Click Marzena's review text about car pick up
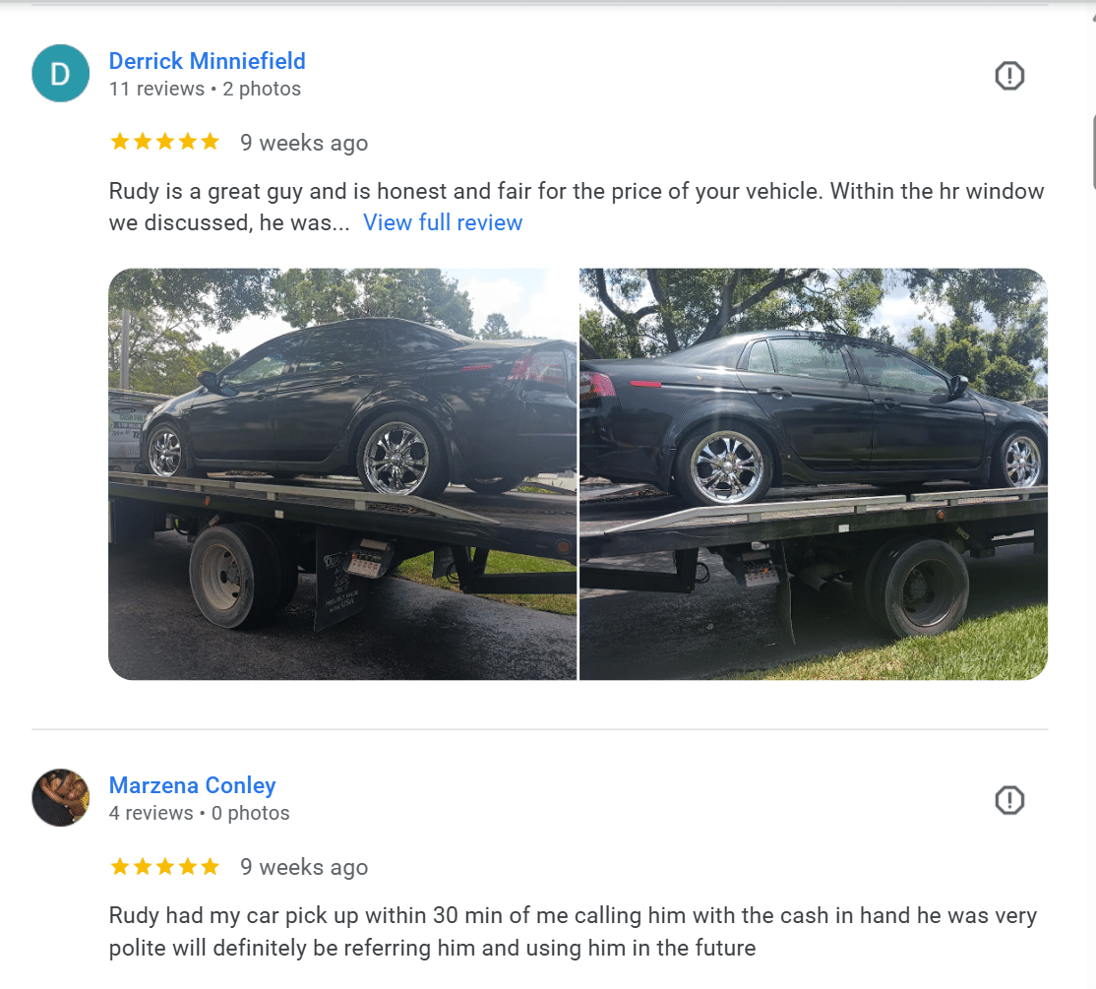The width and height of the screenshot is (1096, 989). click(573, 931)
